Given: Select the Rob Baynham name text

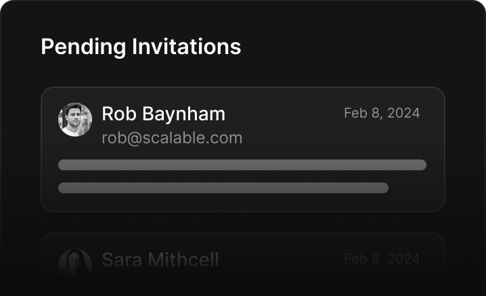Looking at the screenshot, I should click(163, 114).
